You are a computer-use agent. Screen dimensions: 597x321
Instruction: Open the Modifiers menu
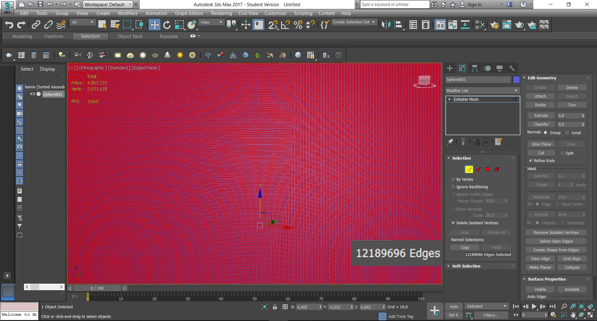[127, 13]
